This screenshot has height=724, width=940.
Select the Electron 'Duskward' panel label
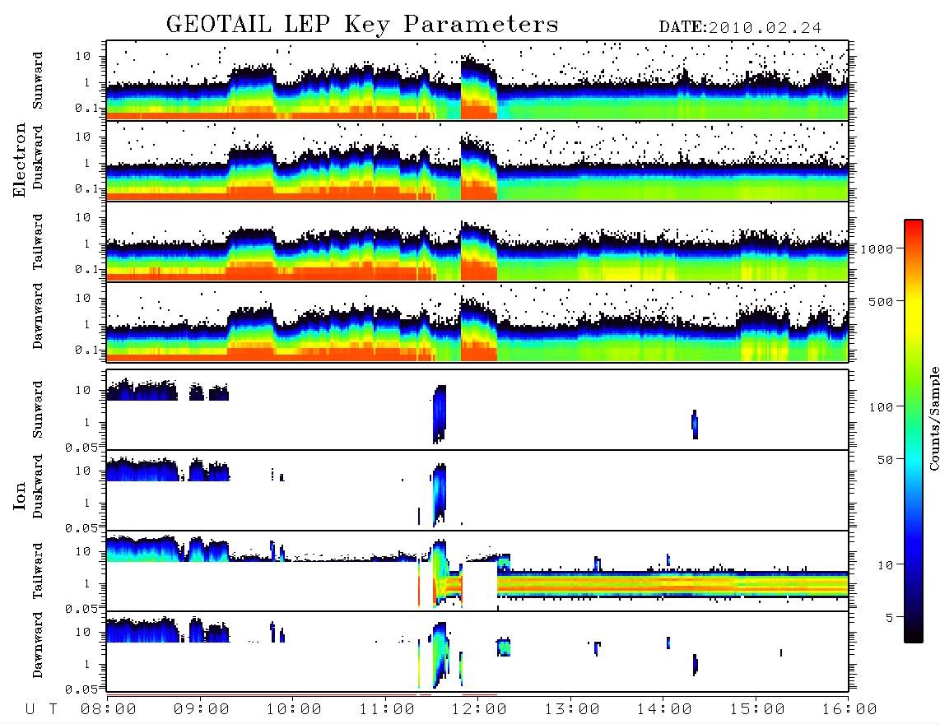click(38, 157)
